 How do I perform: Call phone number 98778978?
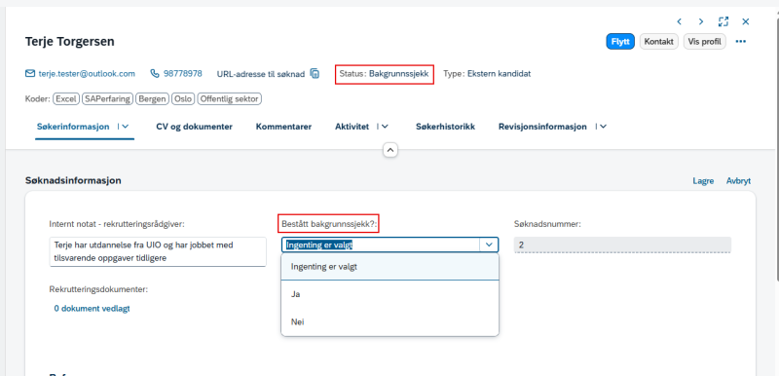tap(182, 73)
